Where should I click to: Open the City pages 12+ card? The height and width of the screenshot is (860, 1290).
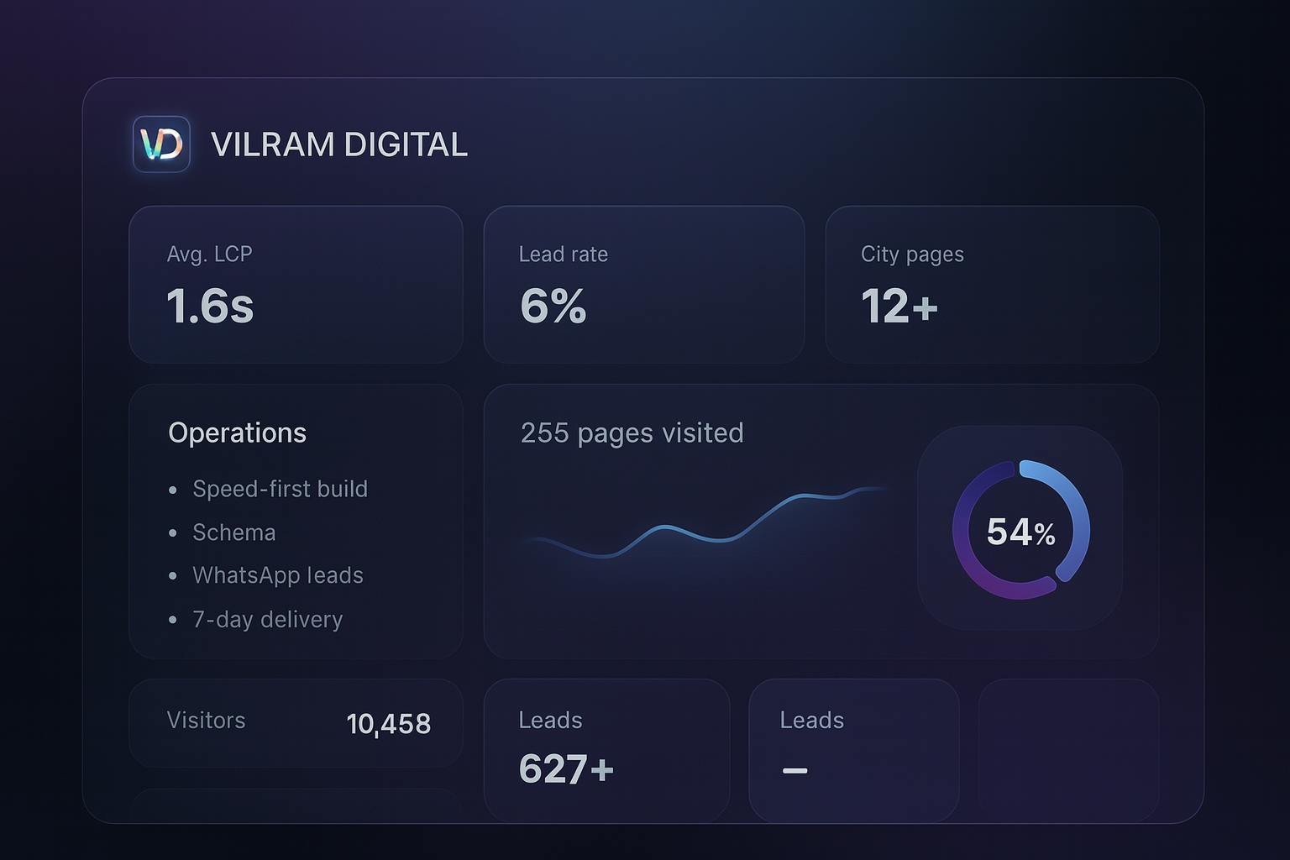click(992, 284)
